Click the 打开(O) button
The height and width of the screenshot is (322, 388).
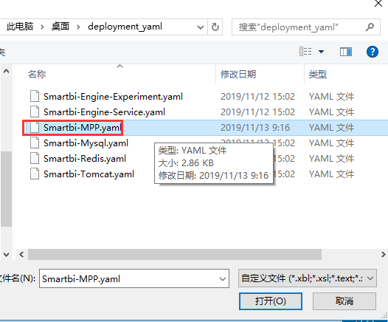coord(271,301)
